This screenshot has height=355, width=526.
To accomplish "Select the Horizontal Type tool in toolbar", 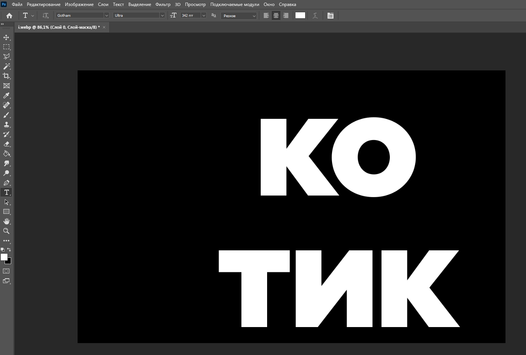I will click(x=6, y=192).
